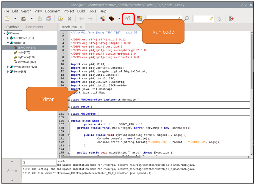
Task: Select the PWMController [20] class entry
Action: 25,67
